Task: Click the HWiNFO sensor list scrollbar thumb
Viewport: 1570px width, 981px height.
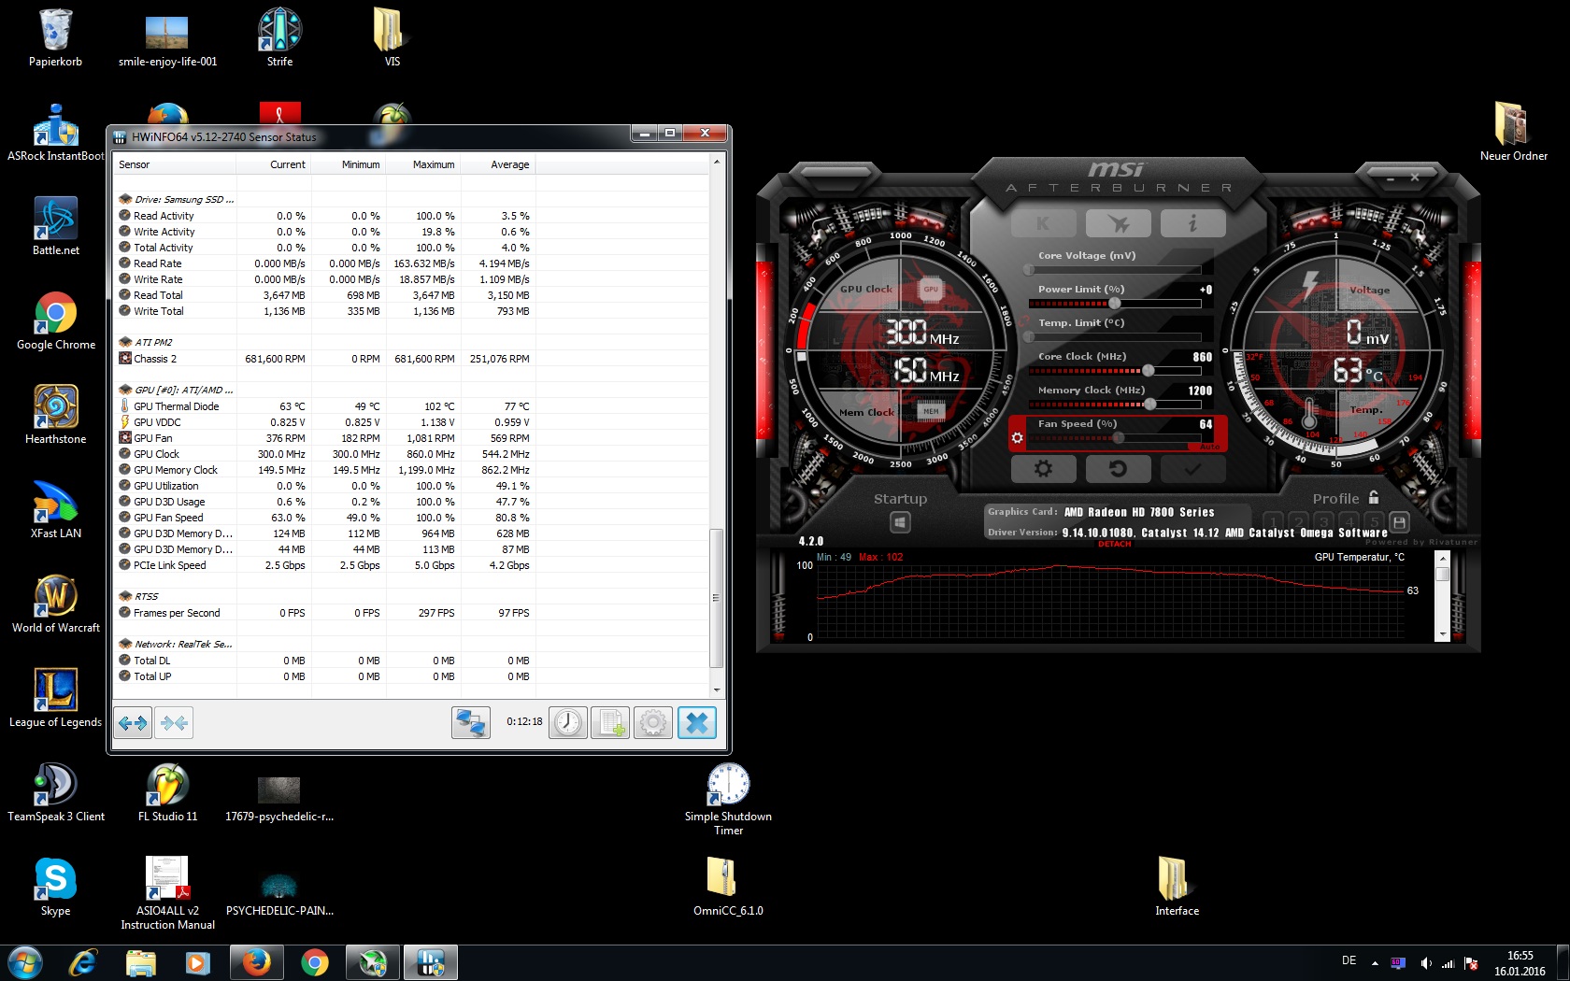Action: [x=717, y=598]
